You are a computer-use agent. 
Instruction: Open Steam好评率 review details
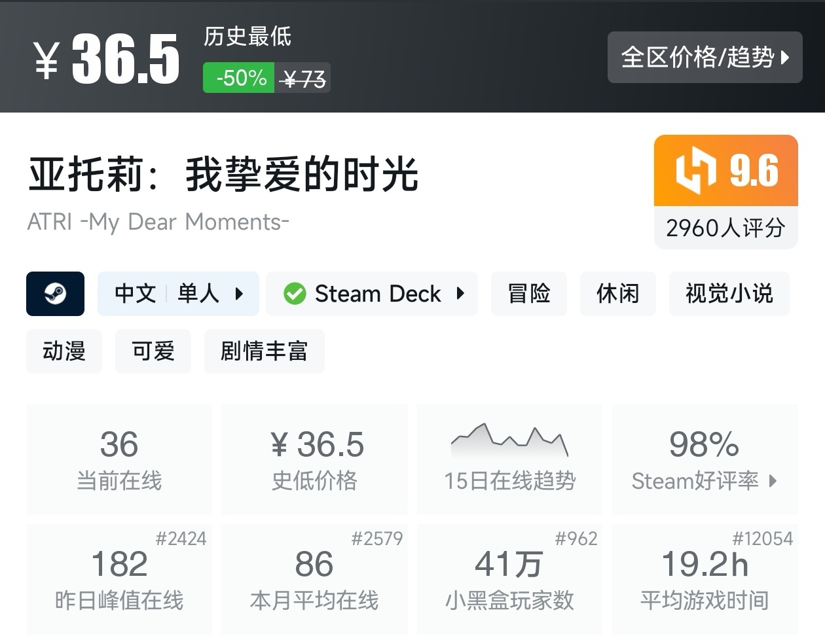[x=705, y=459]
